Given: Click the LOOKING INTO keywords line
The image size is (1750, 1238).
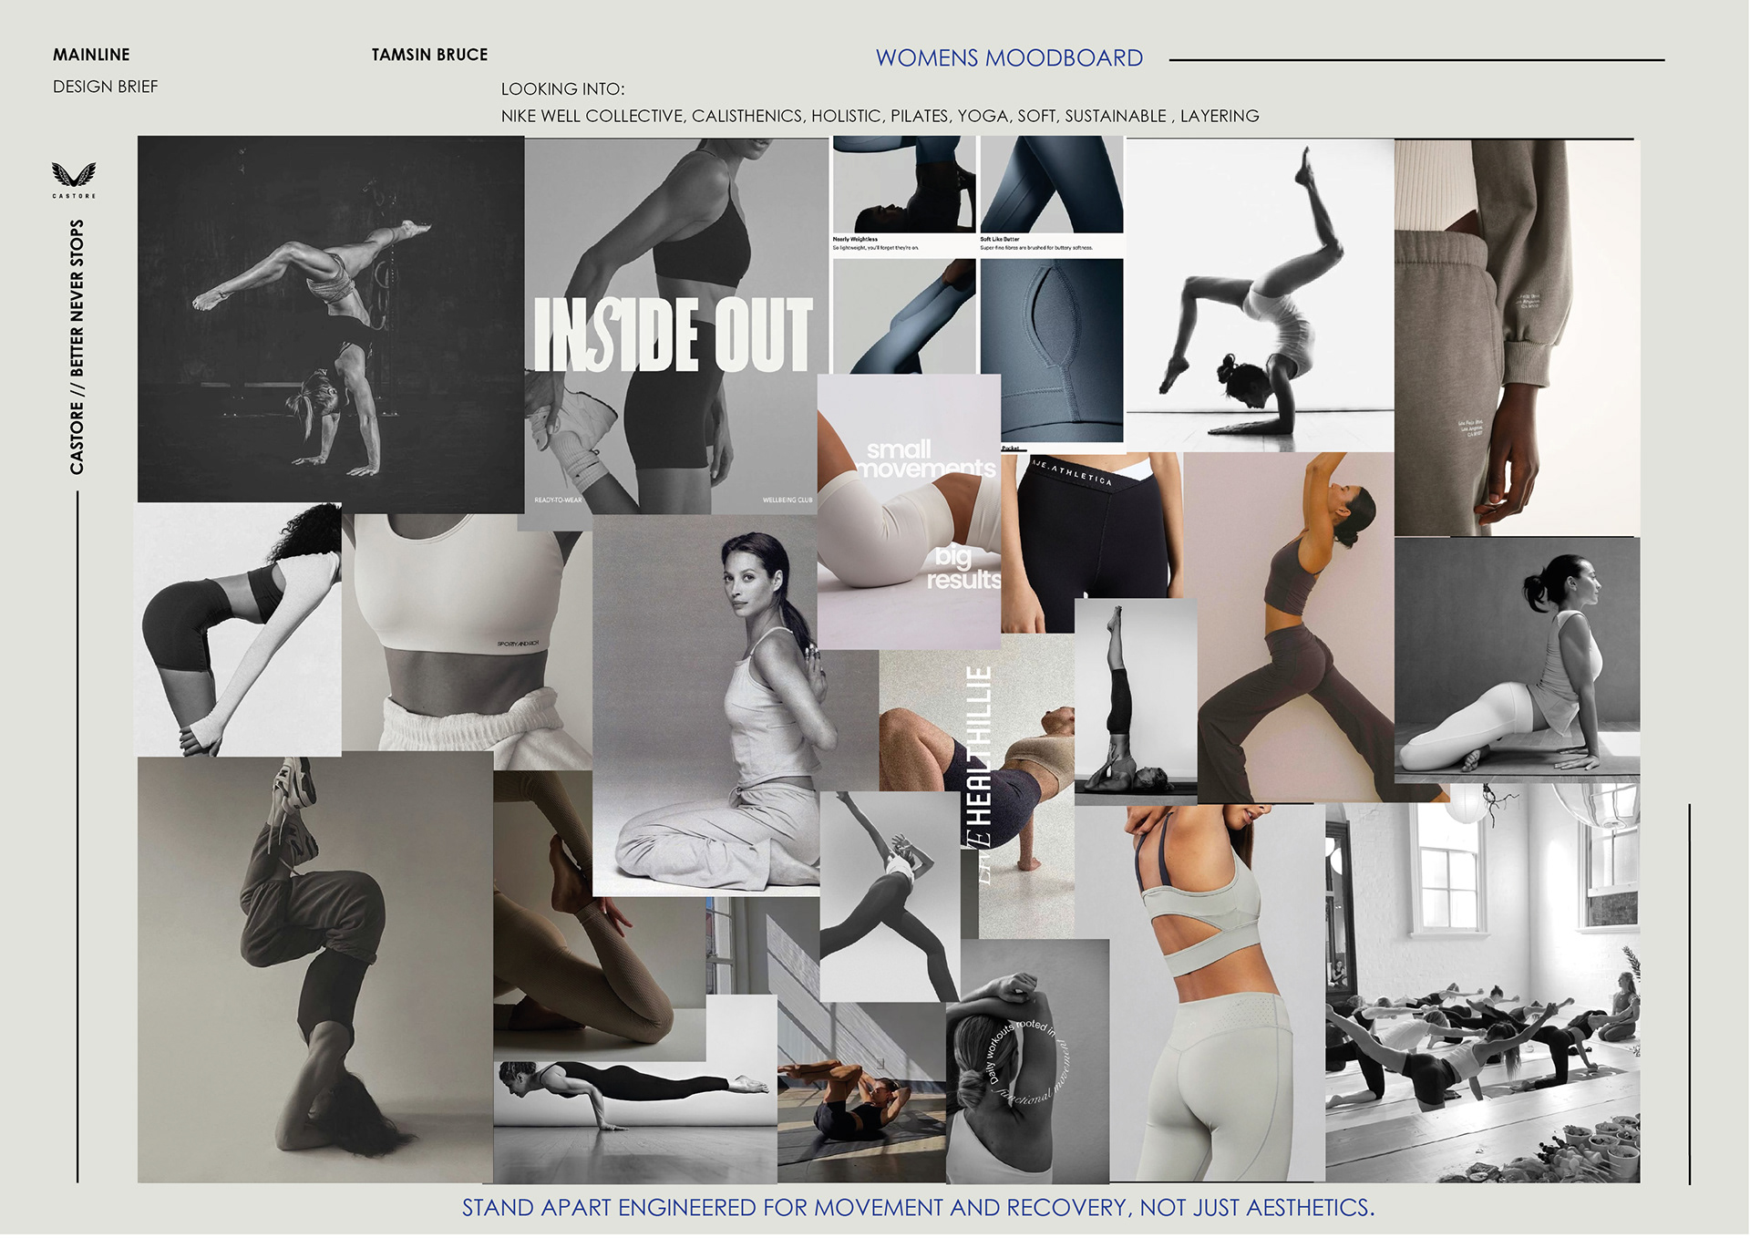Looking at the screenshot, I should (880, 116).
